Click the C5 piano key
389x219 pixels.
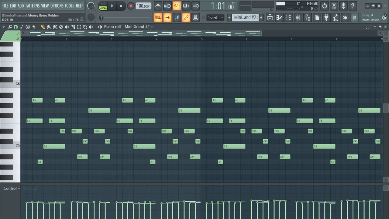pos(10,145)
